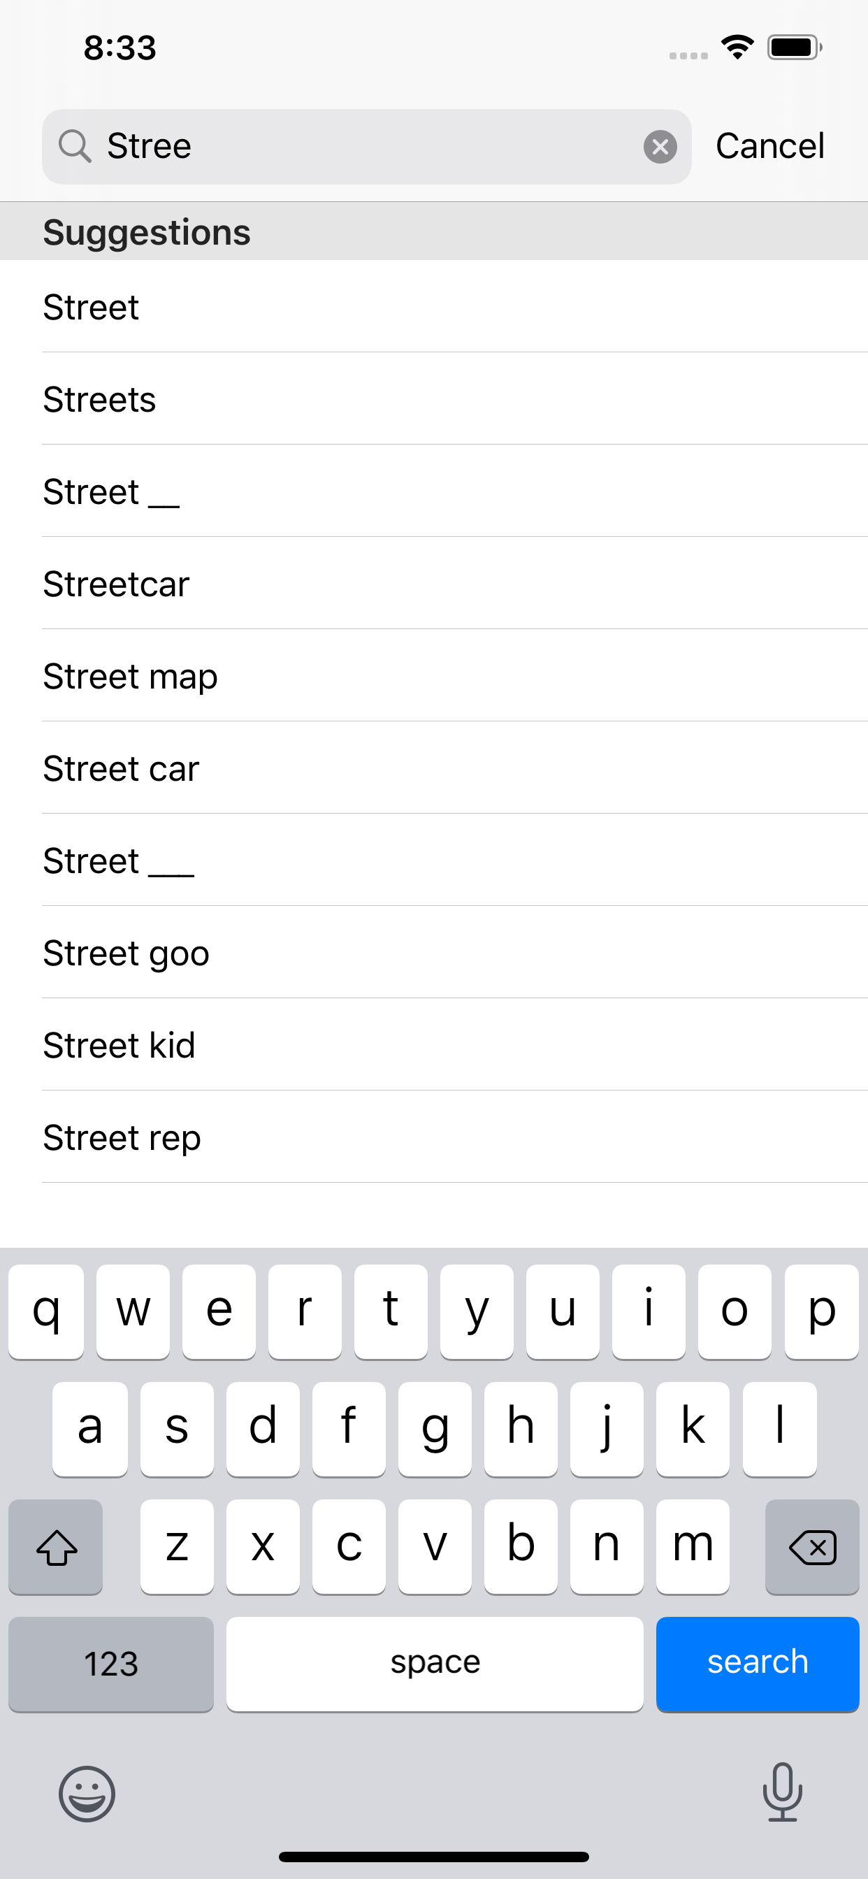The image size is (868, 1879).
Task: Type the letter t key
Action: [390, 1311]
